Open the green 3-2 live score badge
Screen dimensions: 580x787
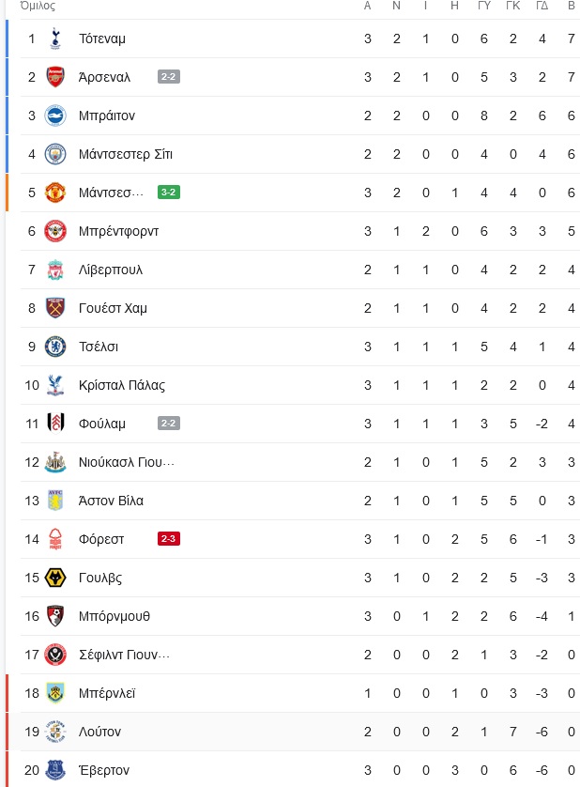[x=169, y=193]
